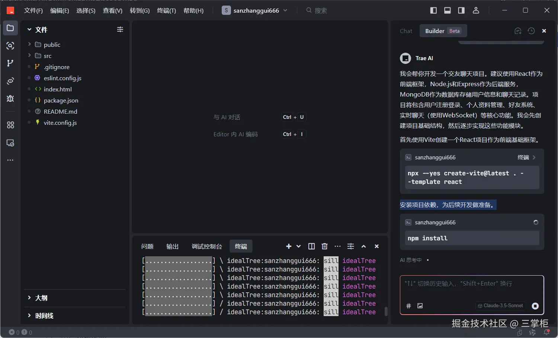The image size is (558, 338).
Task: Click the file panel filter settings icon
Action: click(120, 29)
